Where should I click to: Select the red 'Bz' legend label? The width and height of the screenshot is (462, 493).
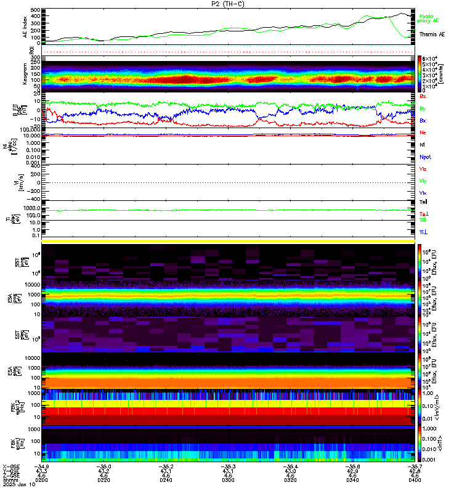[x=423, y=96]
